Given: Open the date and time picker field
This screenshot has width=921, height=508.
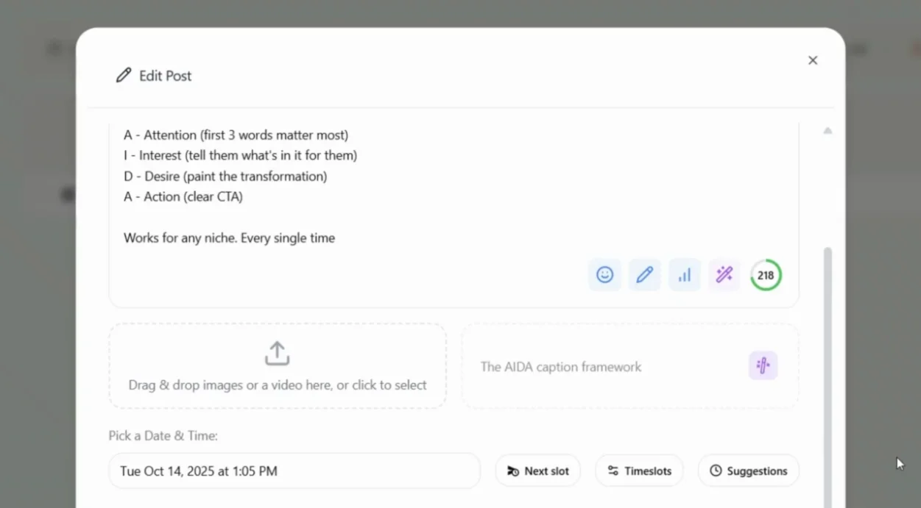Looking at the screenshot, I should 294,471.
